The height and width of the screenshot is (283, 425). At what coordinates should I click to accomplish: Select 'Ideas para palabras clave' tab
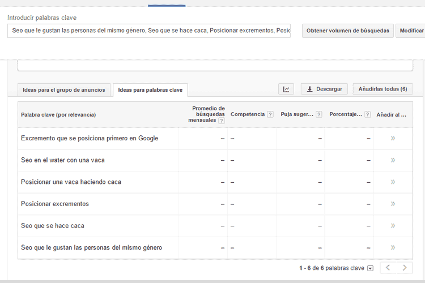click(x=150, y=89)
